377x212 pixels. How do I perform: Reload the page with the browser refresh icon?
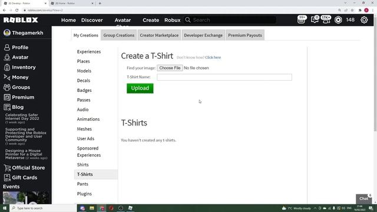coord(17,11)
